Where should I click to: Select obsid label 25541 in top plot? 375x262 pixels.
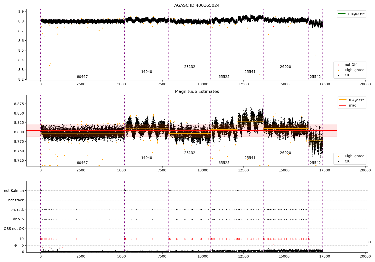pyautogui.click(x=250, y=72)
